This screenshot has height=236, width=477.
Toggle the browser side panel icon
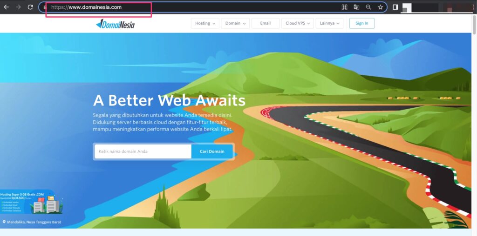point(395,7)
